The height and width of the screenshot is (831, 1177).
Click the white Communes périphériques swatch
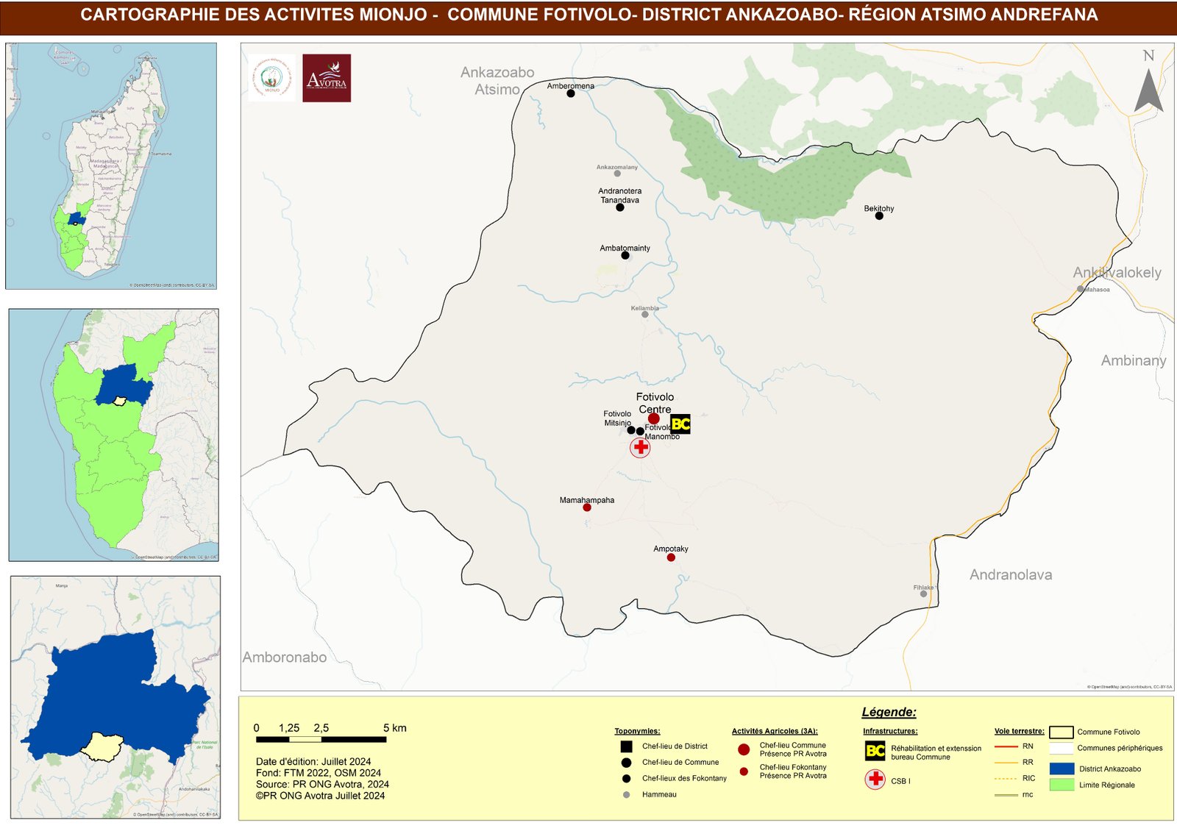point(1062,749)
